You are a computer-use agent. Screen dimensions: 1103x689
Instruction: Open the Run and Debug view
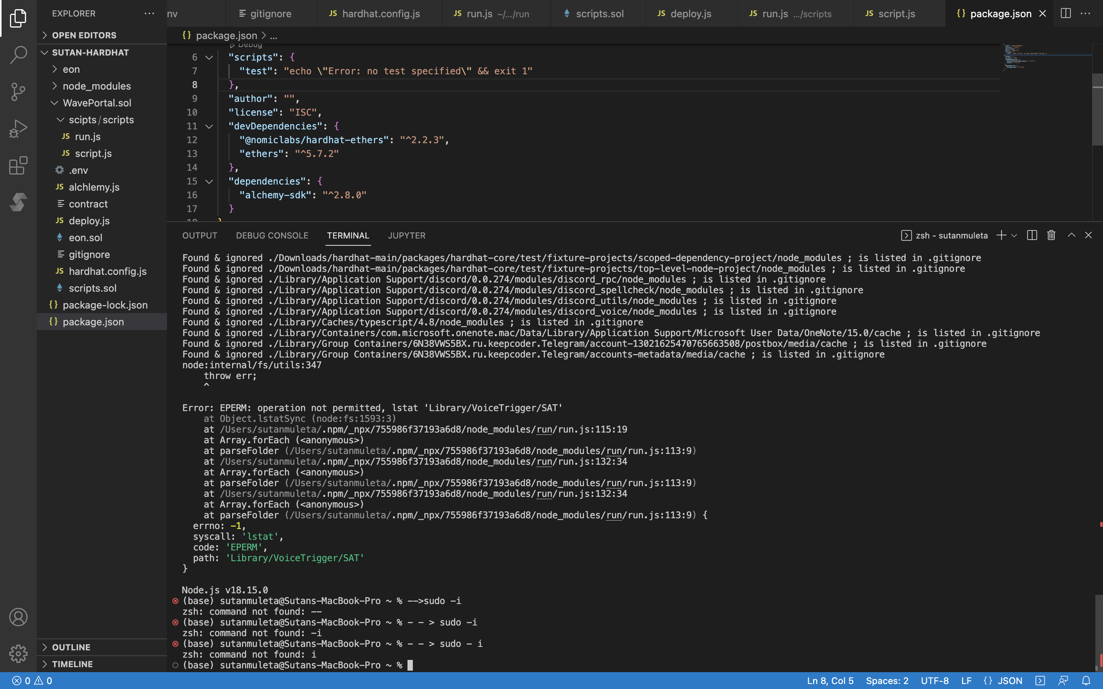pyautogui.click(x=18, y=129)
